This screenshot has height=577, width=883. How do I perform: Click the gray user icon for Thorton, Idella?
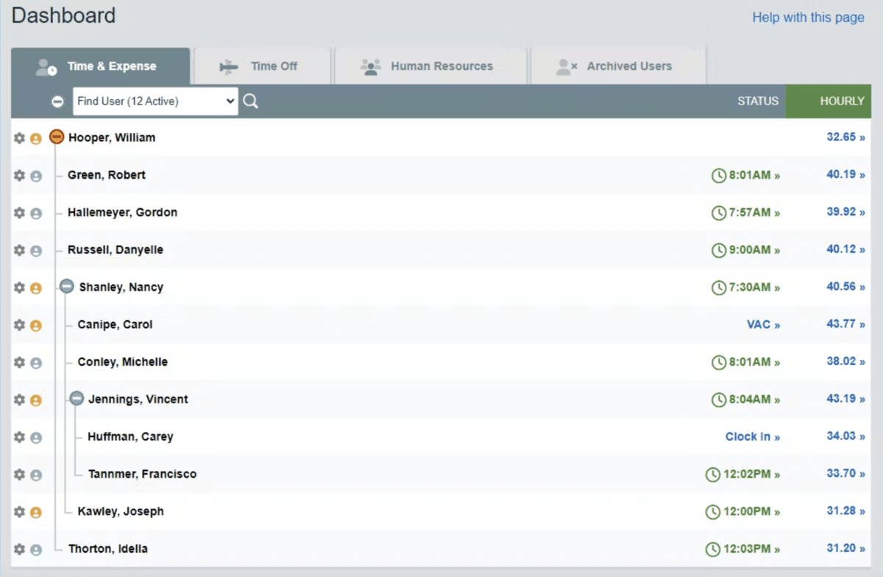coord(36,550)
